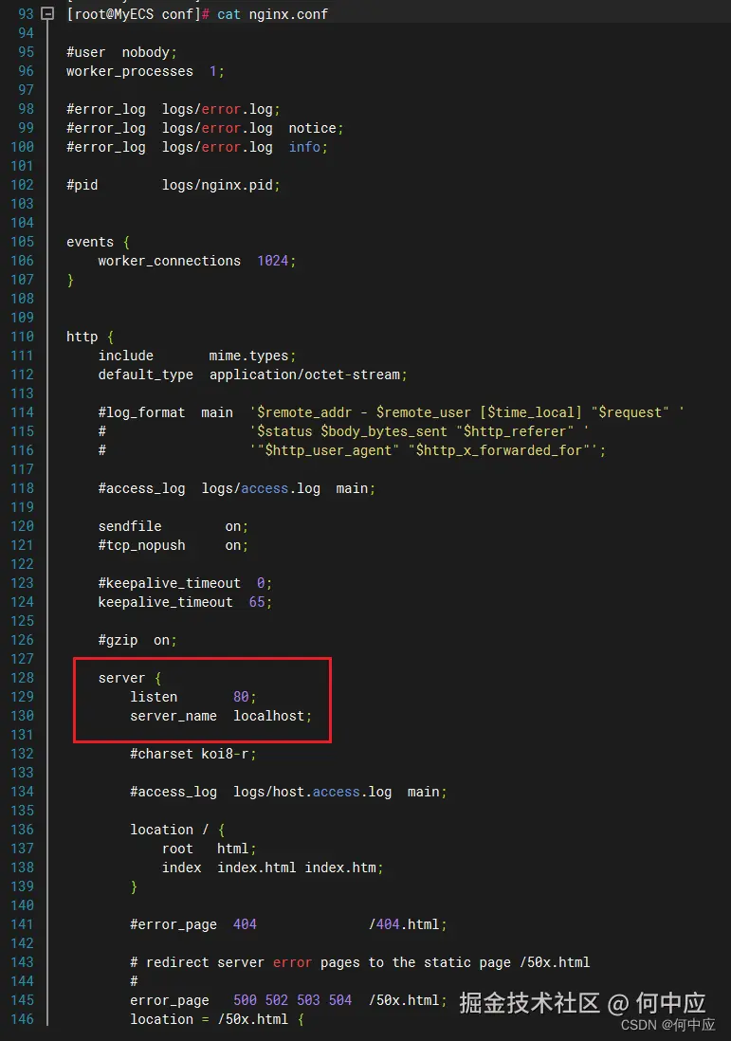Click '#keepalive_timeout' commented line 123

click(185, 583)
